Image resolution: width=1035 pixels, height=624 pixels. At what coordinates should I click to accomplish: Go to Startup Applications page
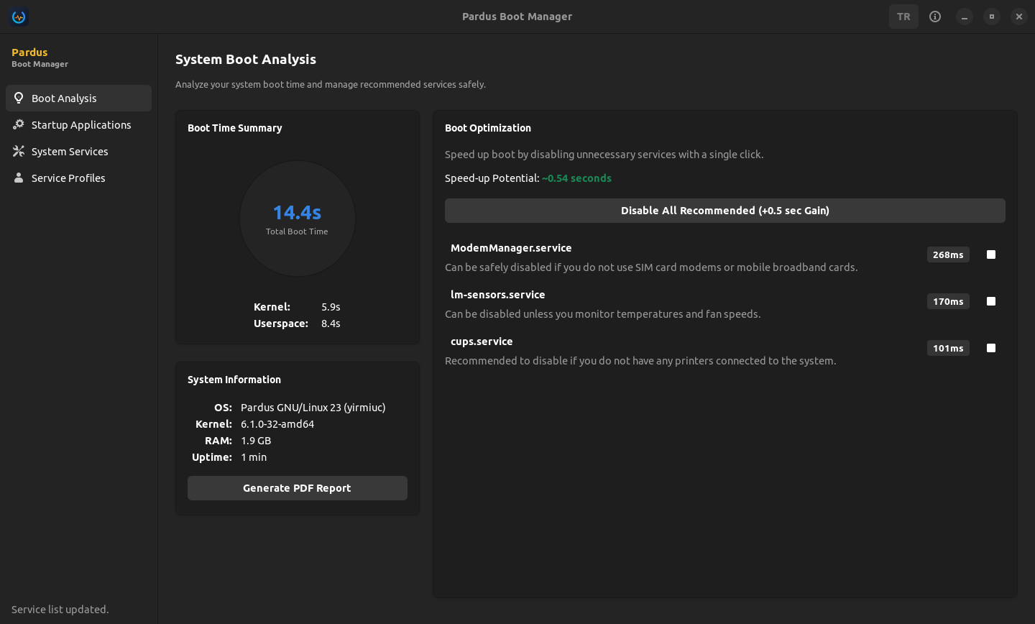click(78, 124)
